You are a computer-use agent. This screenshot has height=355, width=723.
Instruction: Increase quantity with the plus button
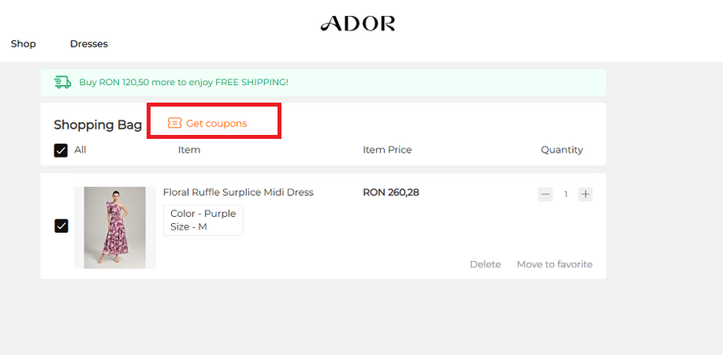coord(586,194)
